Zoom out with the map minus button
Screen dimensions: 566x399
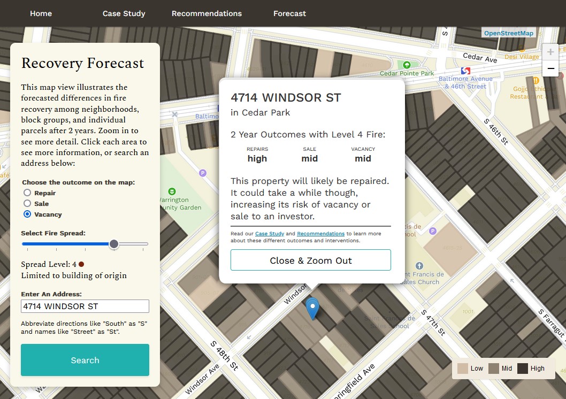point(550,68)
